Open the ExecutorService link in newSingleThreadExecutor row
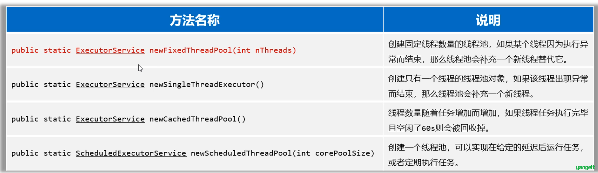The height and width of the screenshot is (173, 598). pyautogui.click(x=110, y=85)
